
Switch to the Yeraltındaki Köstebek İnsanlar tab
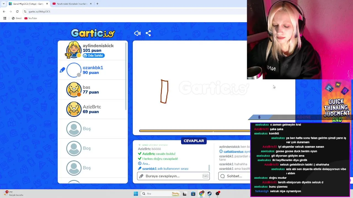point(72,4)
